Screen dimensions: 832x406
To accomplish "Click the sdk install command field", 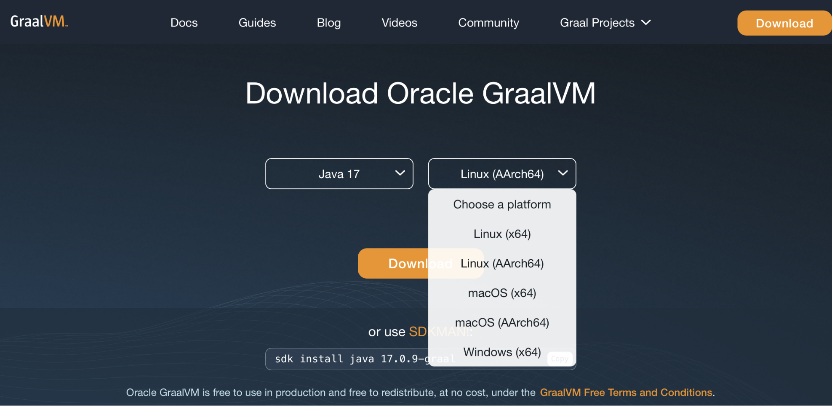I will 345,359.
